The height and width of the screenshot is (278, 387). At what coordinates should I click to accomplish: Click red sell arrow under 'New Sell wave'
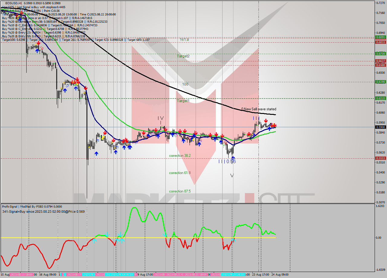(265, 121)
